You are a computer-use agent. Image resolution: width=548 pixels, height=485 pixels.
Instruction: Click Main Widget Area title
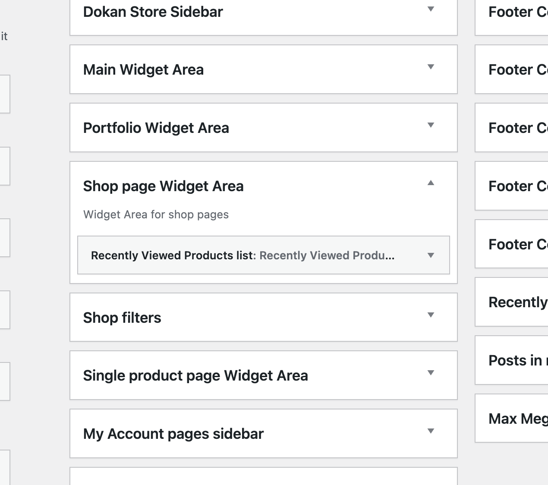tap(143, 70)
